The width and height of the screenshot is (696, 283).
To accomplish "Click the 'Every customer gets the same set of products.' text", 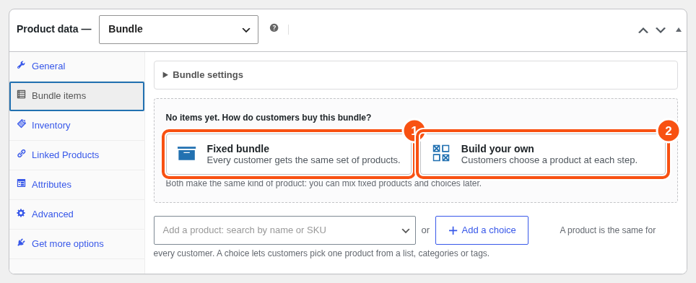I will pyautogui.click(x=304, y=160).
